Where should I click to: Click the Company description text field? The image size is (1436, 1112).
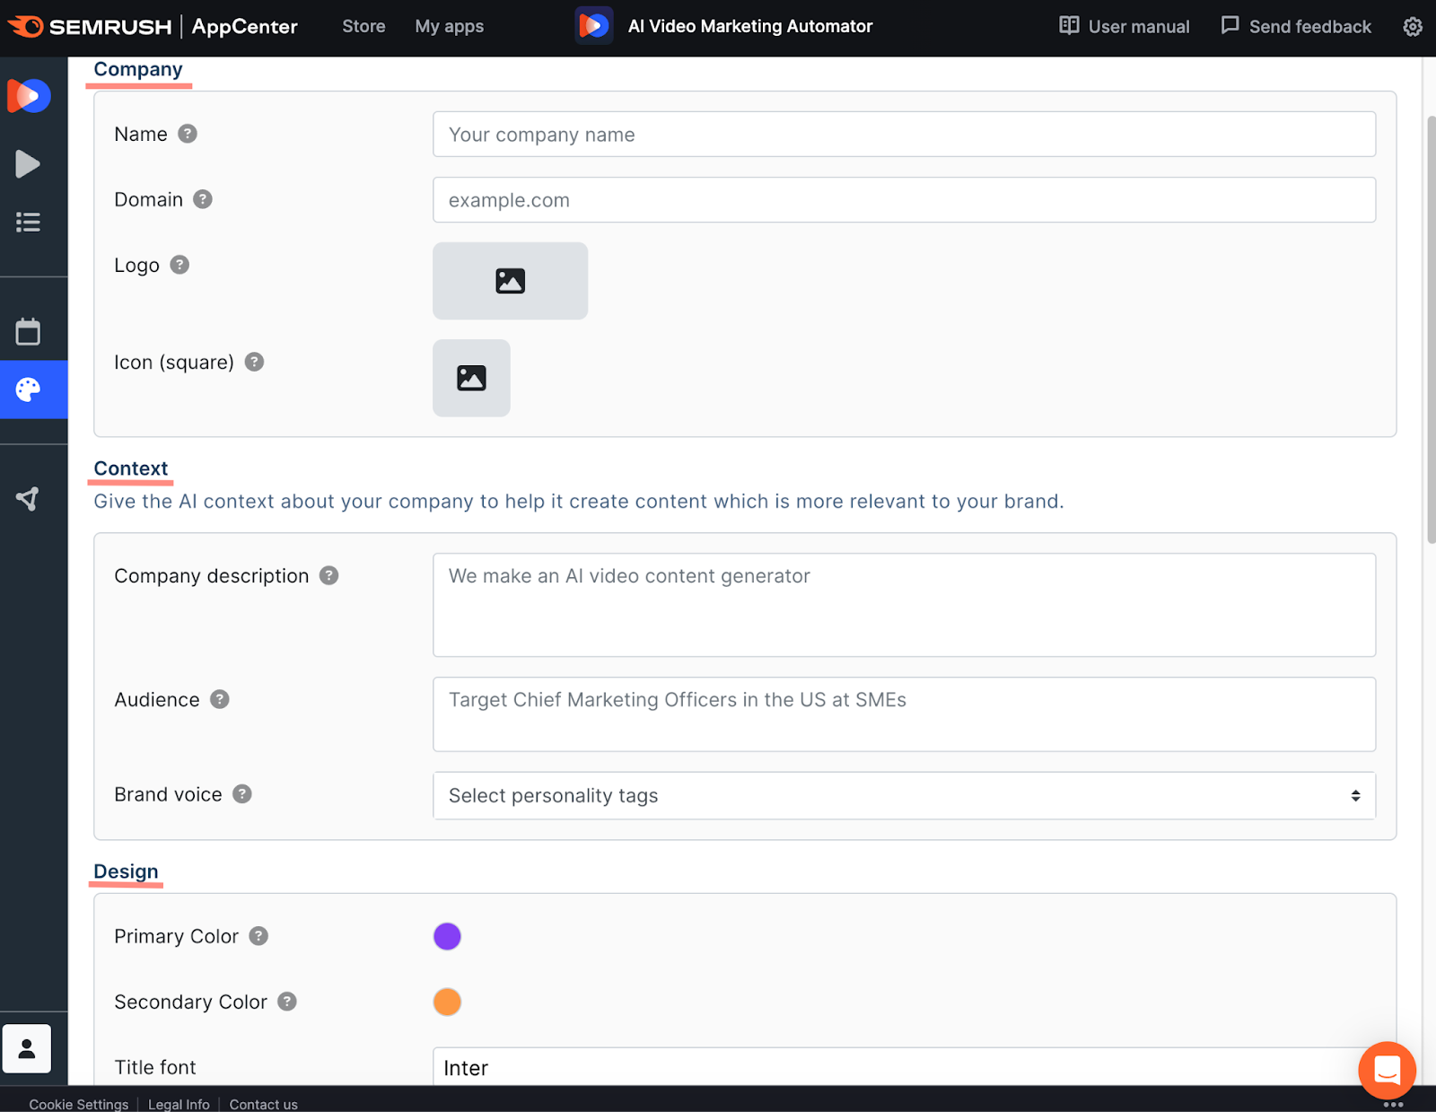(904, 604)
